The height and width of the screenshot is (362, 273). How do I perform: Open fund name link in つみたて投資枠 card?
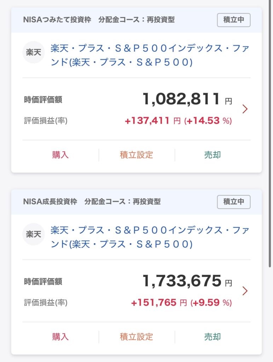click(x=150, y=55)
